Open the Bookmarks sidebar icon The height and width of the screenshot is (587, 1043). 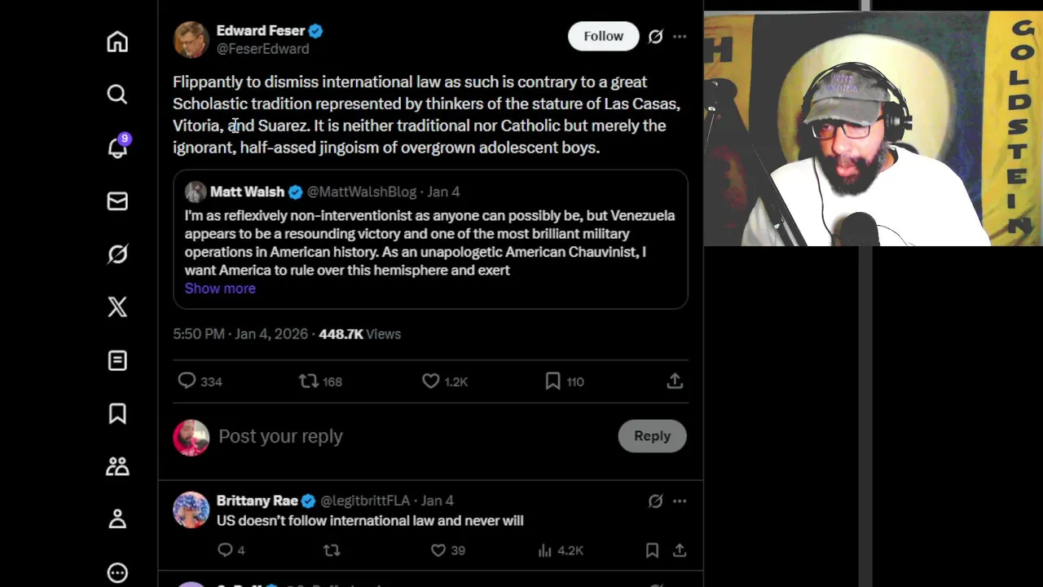pyautogui.click(x=117, y=413)
